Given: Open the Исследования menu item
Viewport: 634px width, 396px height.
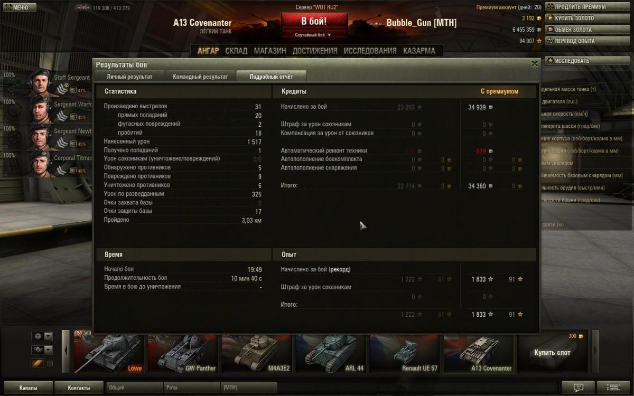Looking at the screenshot, I should click(370, 51).
